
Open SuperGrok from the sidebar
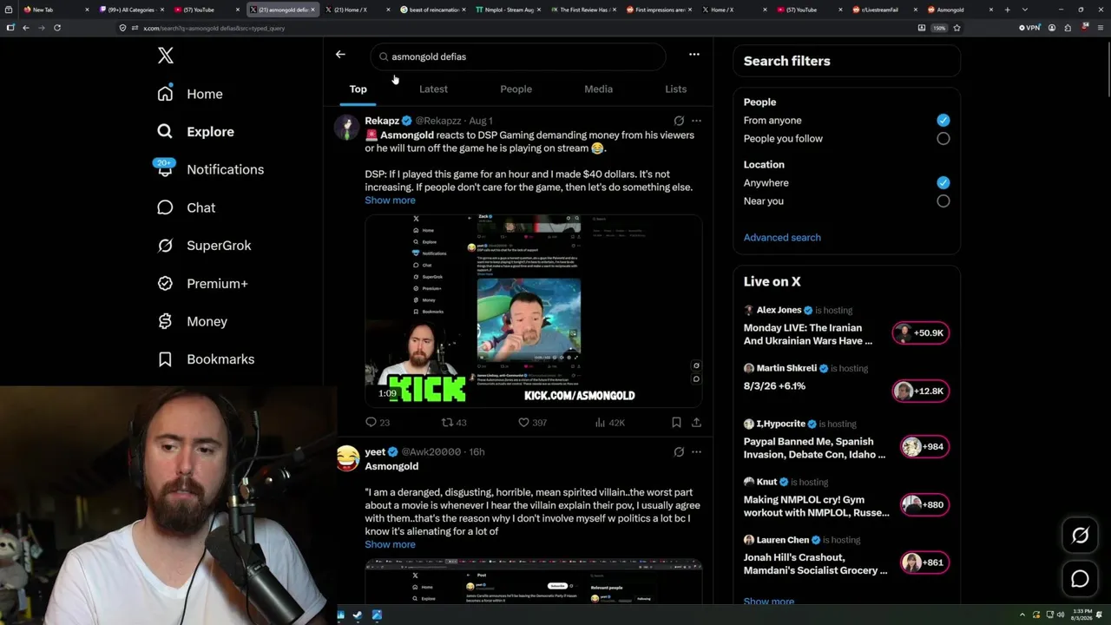point(204,246)
